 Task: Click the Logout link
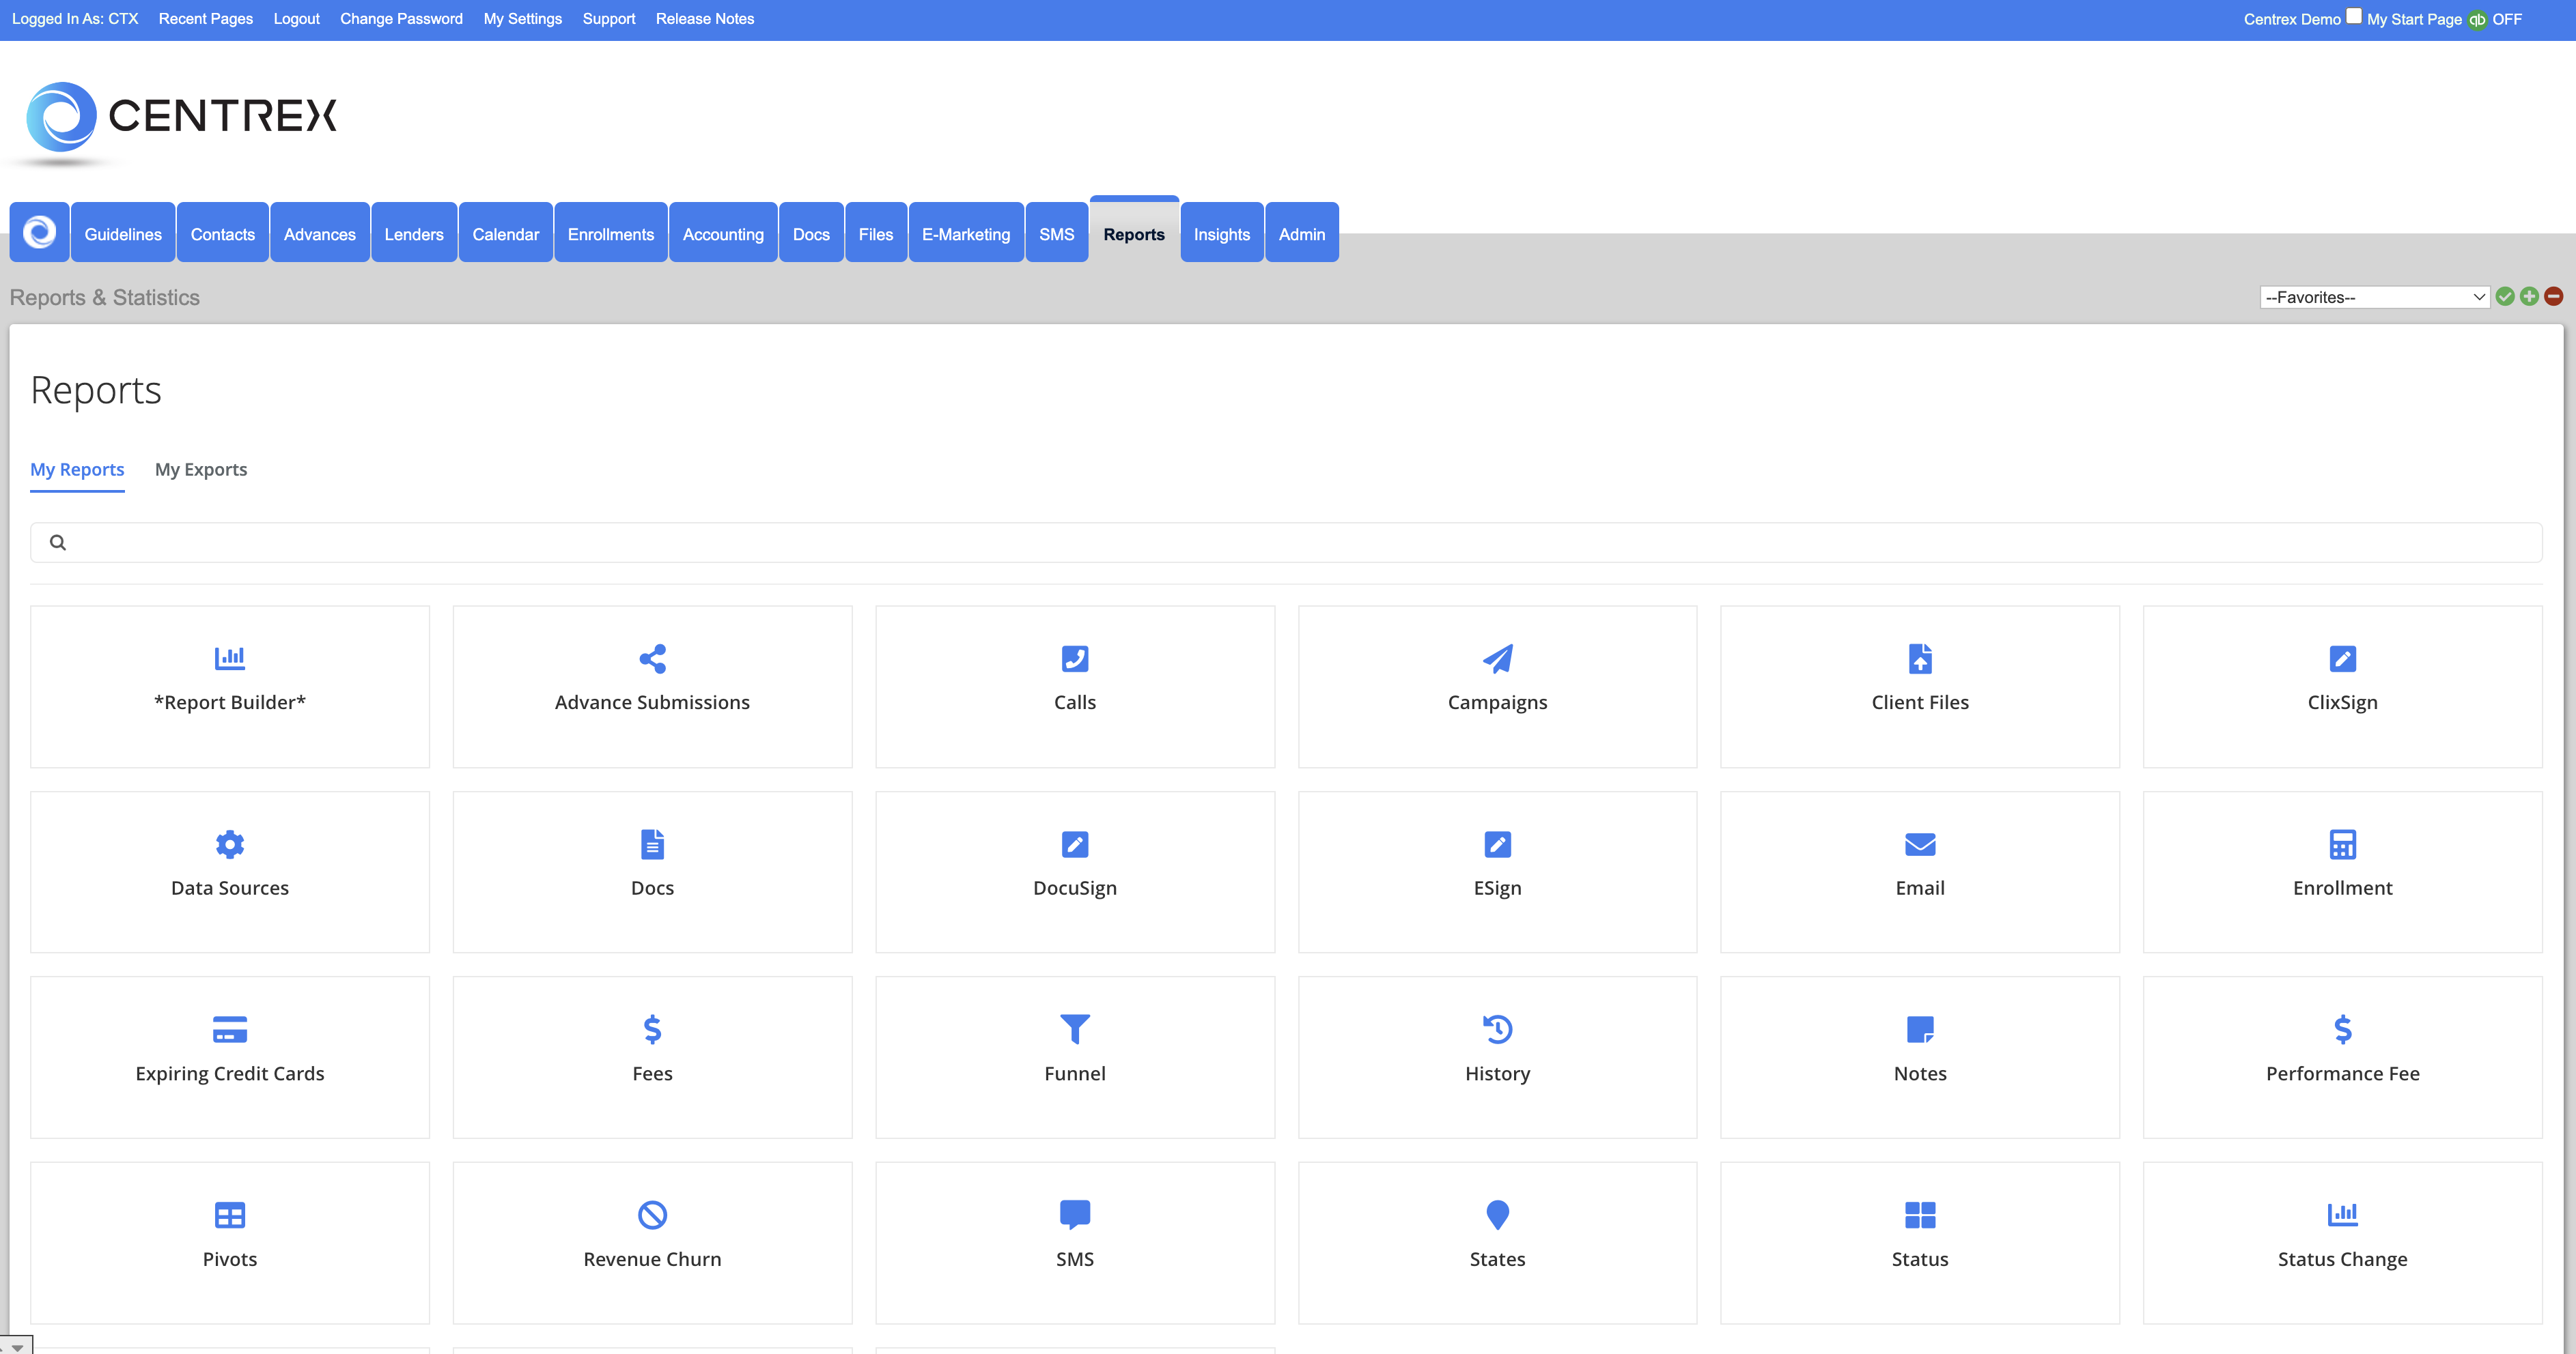tap(296, 19)
